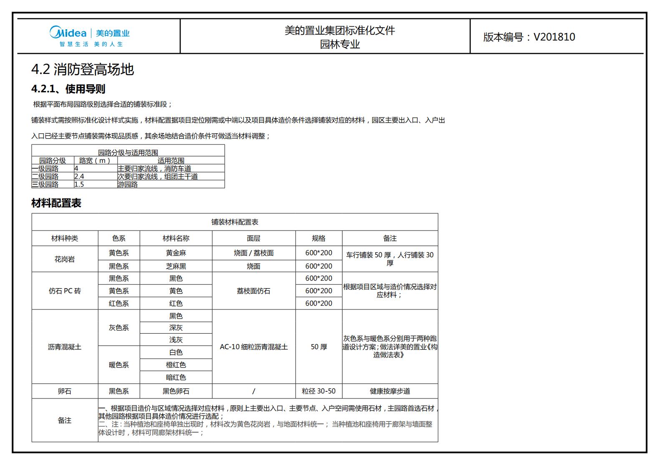Select the version number 版本编号：V201810
This screenshot has width=662, height=469.
tap(529, 37)
